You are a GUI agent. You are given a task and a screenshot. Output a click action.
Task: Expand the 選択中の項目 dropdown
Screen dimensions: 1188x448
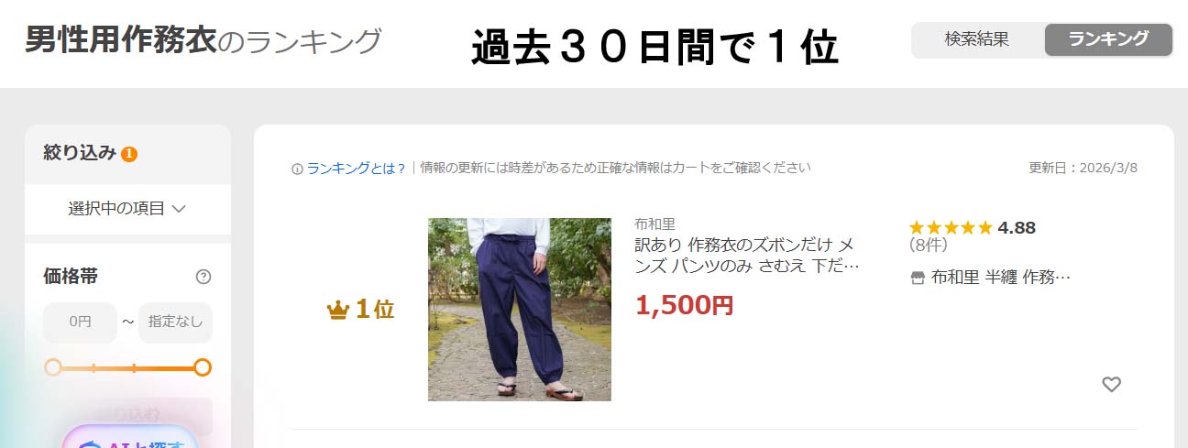[127, 209]
